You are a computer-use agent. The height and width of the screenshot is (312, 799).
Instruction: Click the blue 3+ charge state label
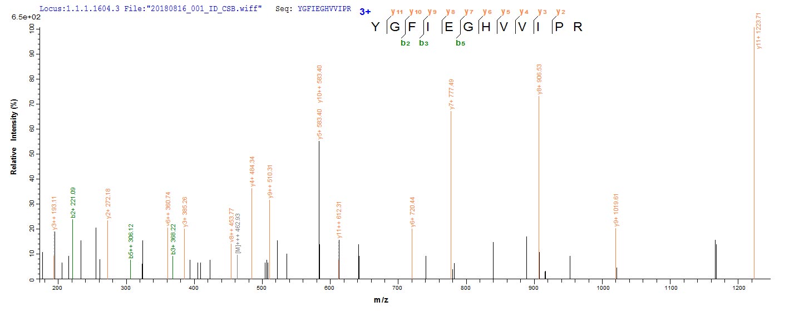pyautogui.click(x=365, y=11)
